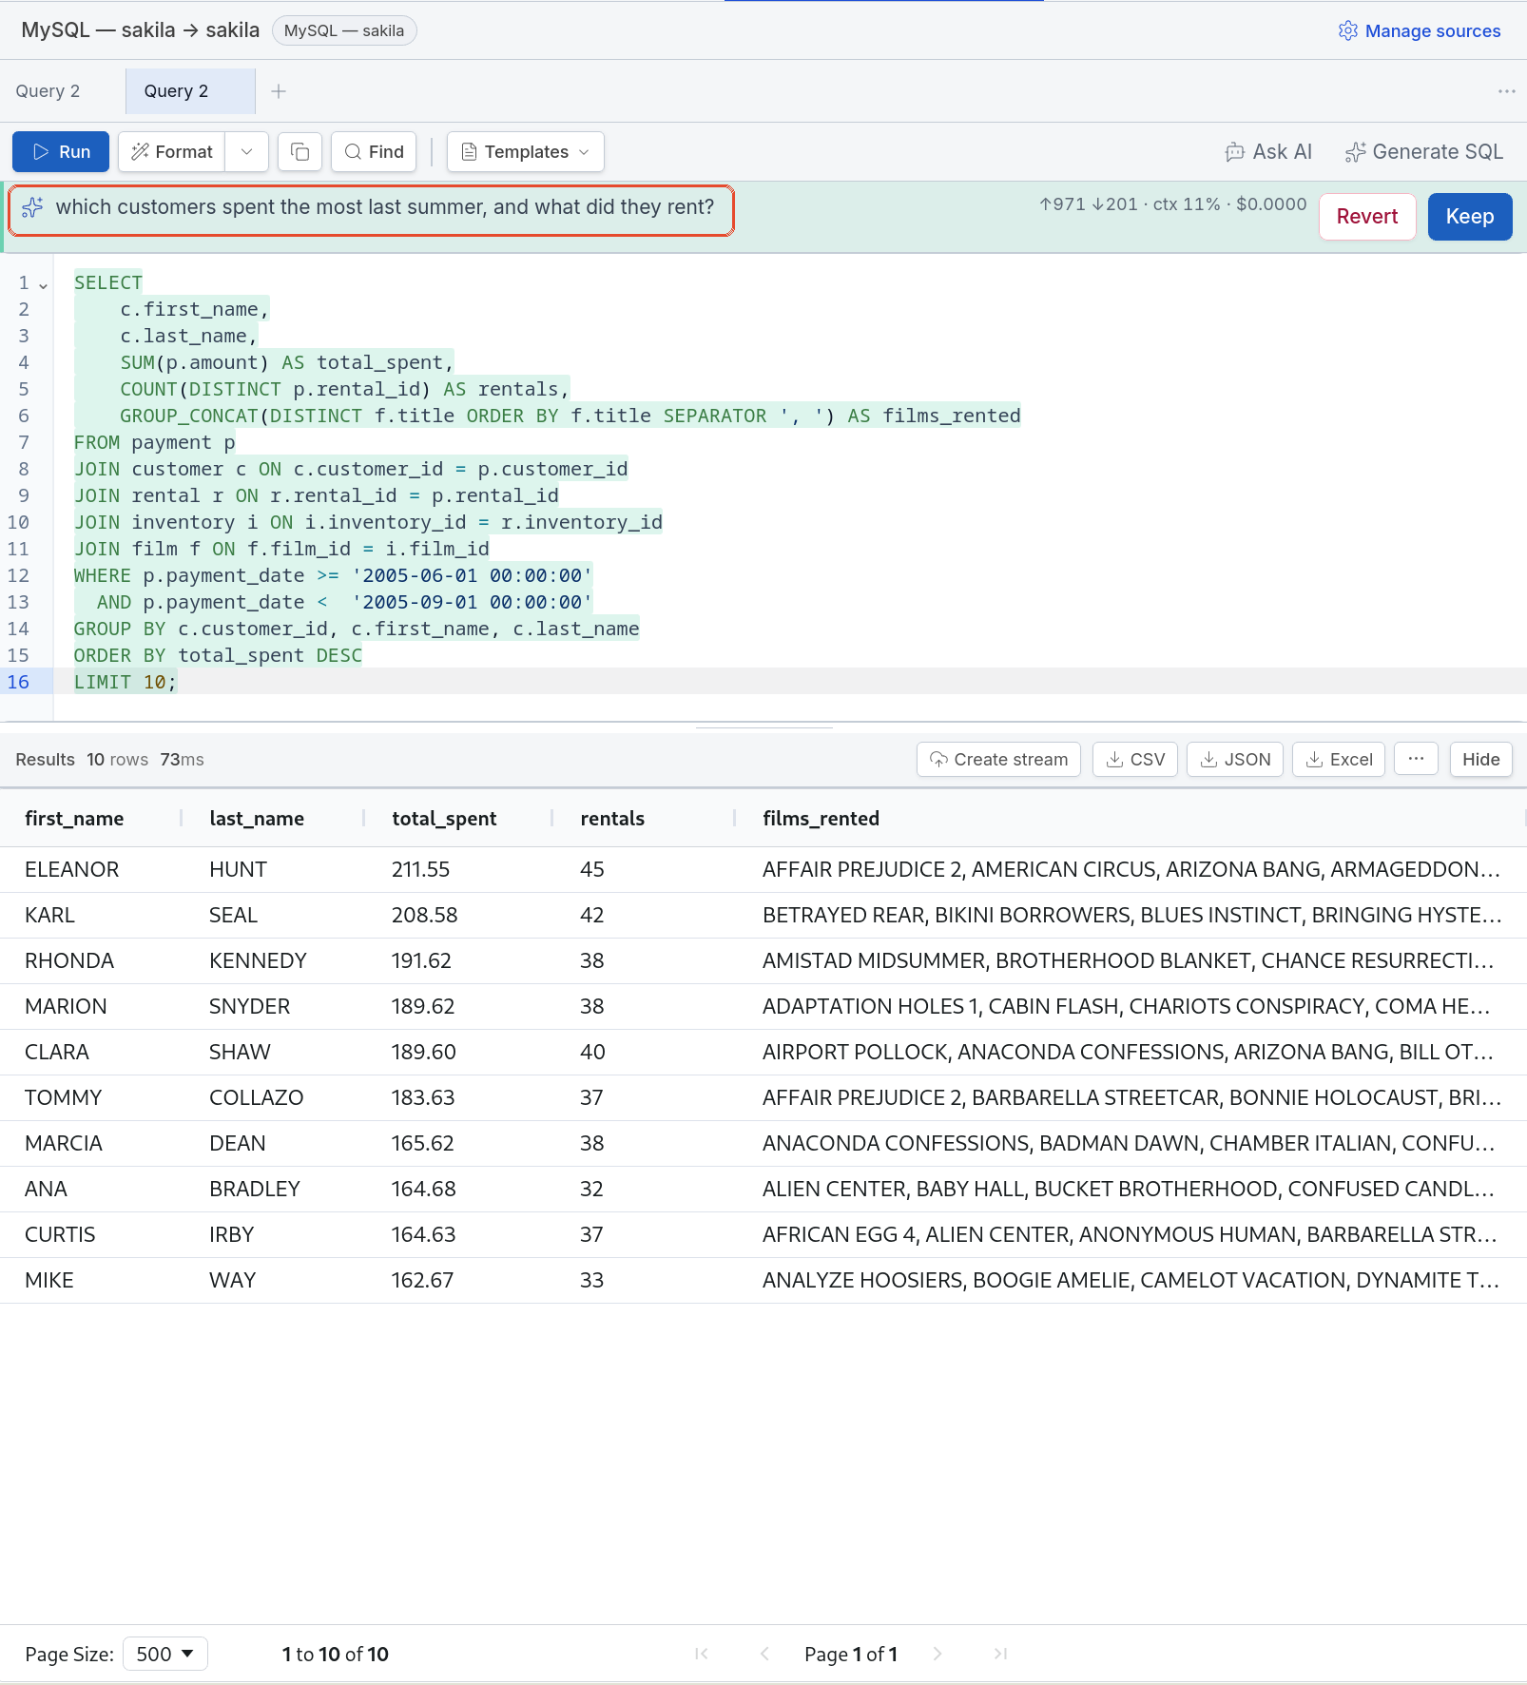
Task: Open the Ask AI assistant
Action: pos(1268,152)
